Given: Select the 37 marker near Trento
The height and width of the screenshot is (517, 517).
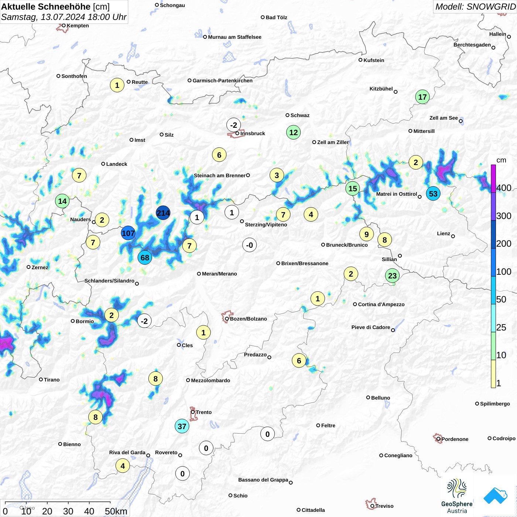Looking at the screenshot, I should click(x=182, y=427).
